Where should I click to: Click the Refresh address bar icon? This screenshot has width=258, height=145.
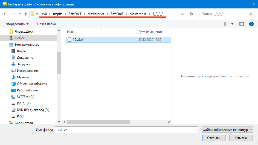[x=191, y=14]
